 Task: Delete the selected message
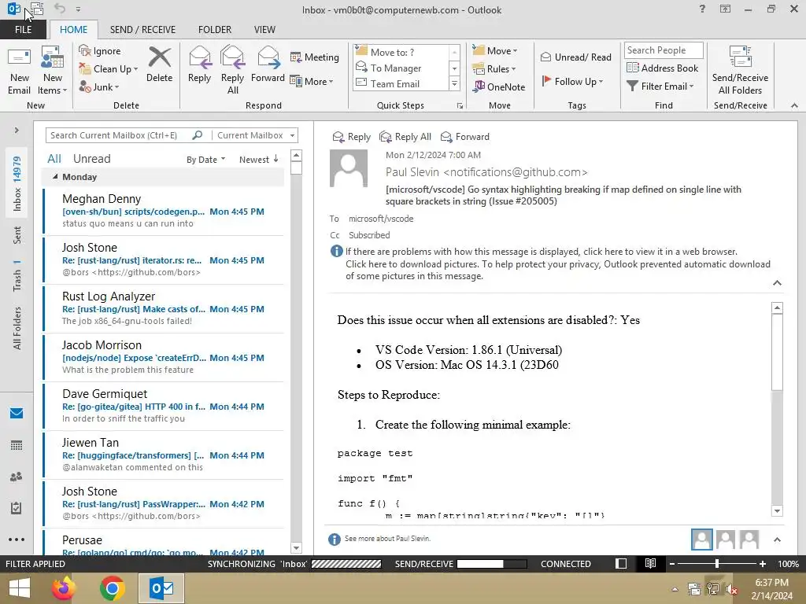coord(159,64)
